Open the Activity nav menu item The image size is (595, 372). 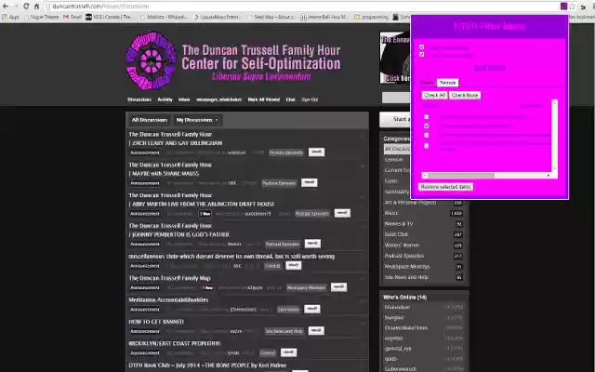165,100
